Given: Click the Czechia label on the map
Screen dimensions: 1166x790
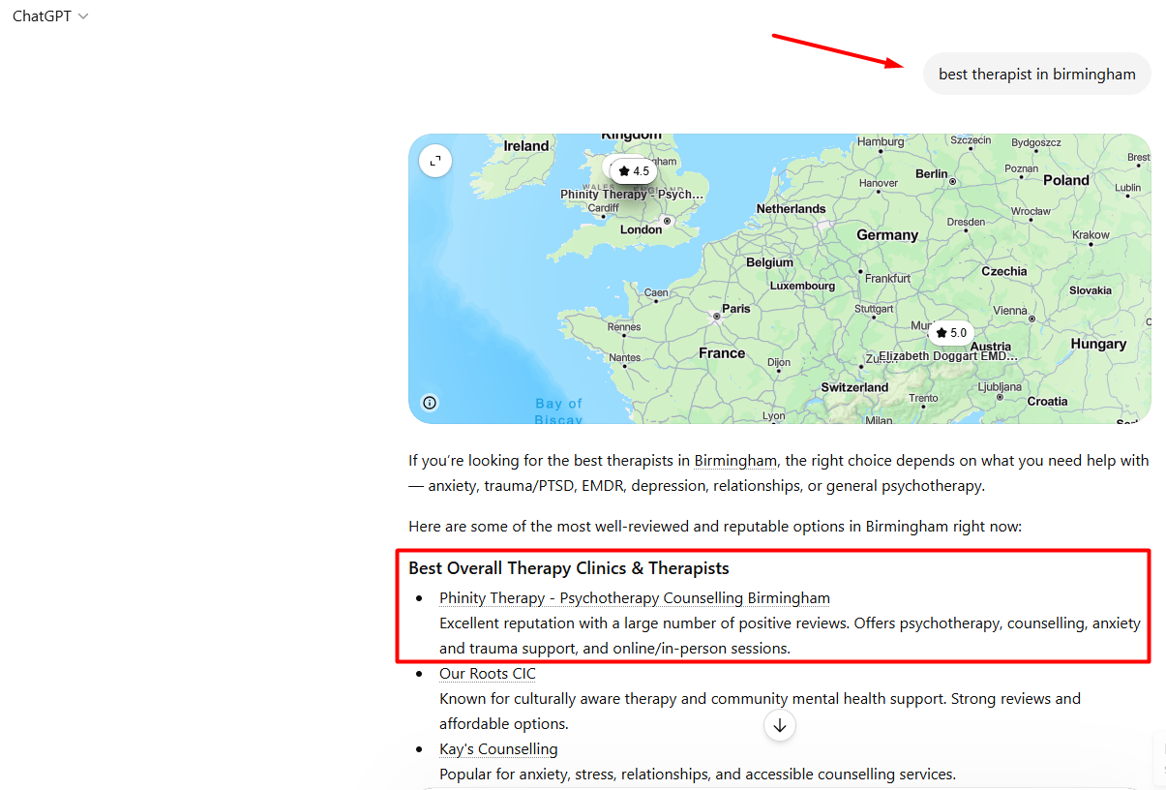Looking at the screenshot, I should 1004,271.
